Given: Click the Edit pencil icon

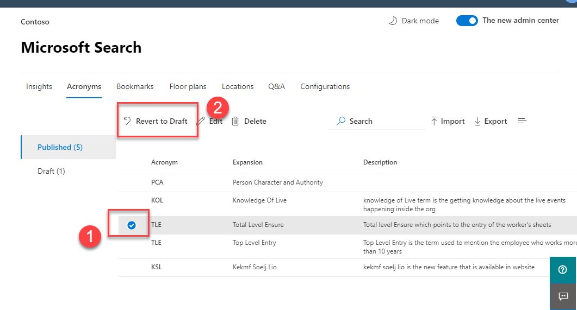Looking at the screenshot, I should [201, 121].
